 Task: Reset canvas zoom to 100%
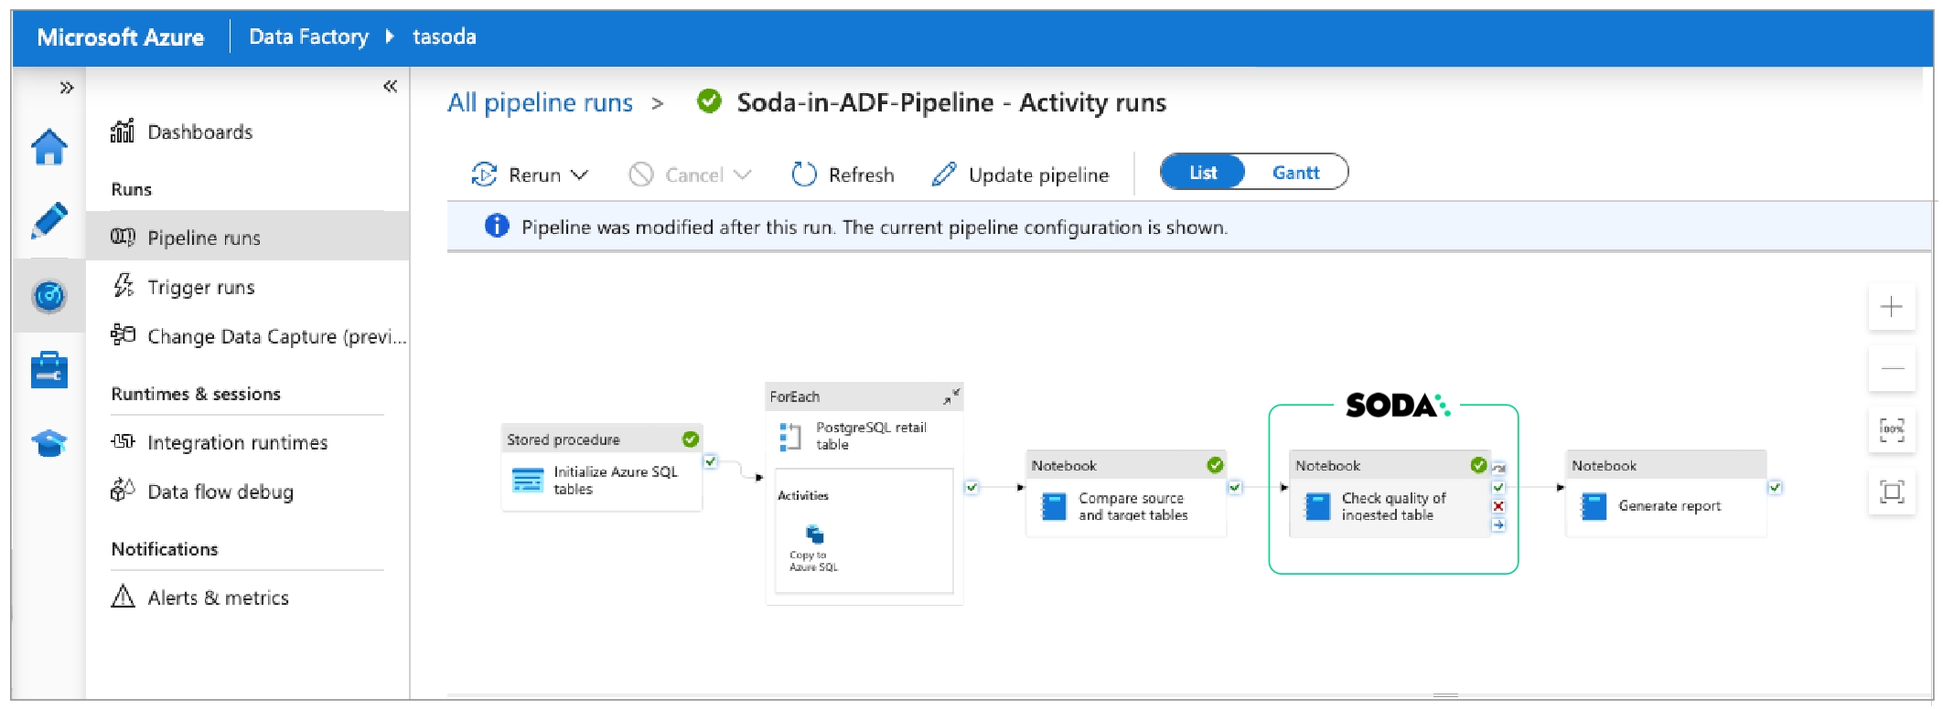[1891, 429]
